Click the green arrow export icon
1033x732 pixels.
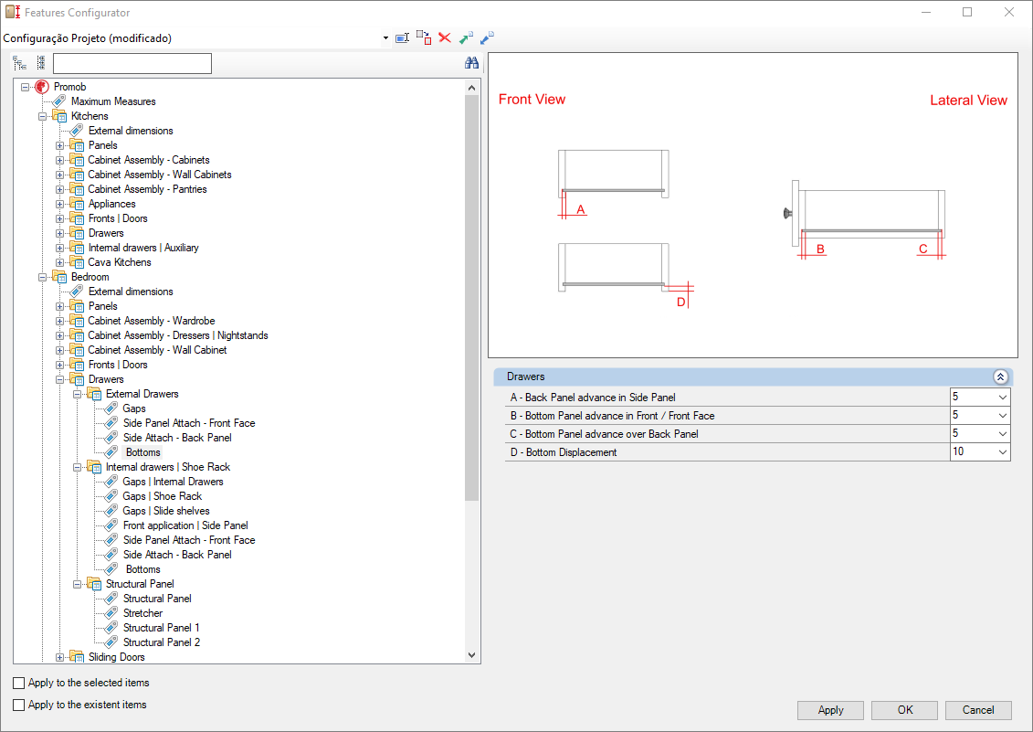[x=466, y=38]
